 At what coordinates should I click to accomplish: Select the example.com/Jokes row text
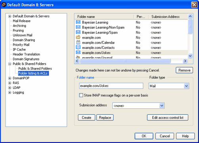[x=96, y=53]
